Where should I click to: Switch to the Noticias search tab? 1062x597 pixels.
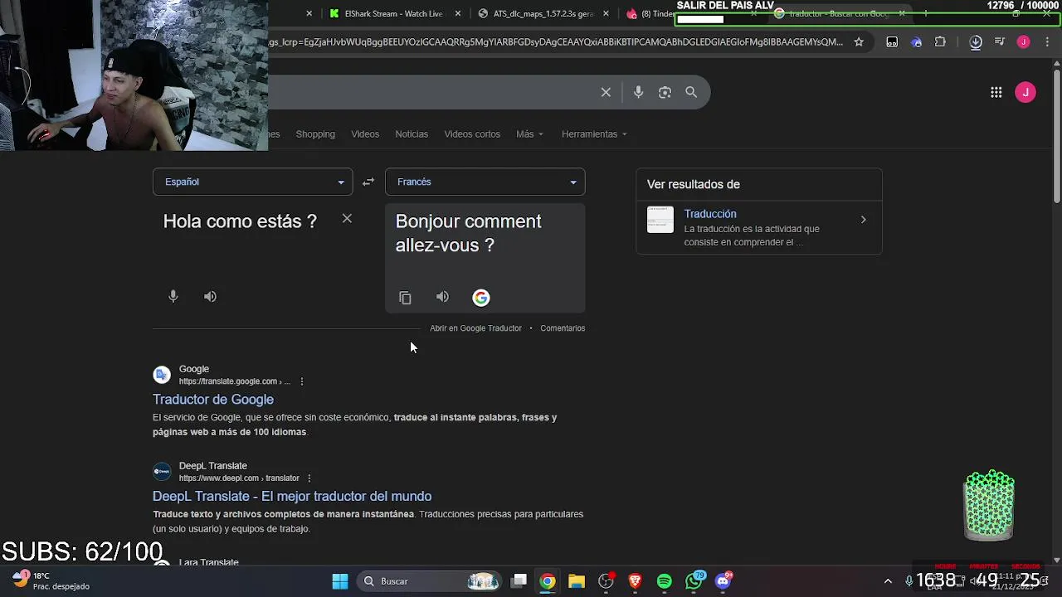[412, 134]
